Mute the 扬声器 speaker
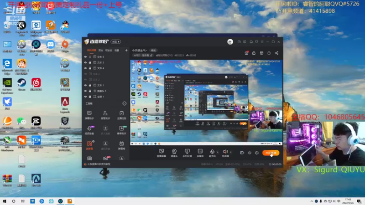Screen dimensions: 365x205 [225, 153]
